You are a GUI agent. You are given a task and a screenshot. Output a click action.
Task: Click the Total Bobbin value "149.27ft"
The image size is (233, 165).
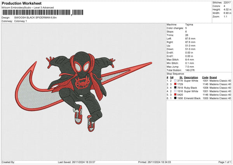pos(190,70)
